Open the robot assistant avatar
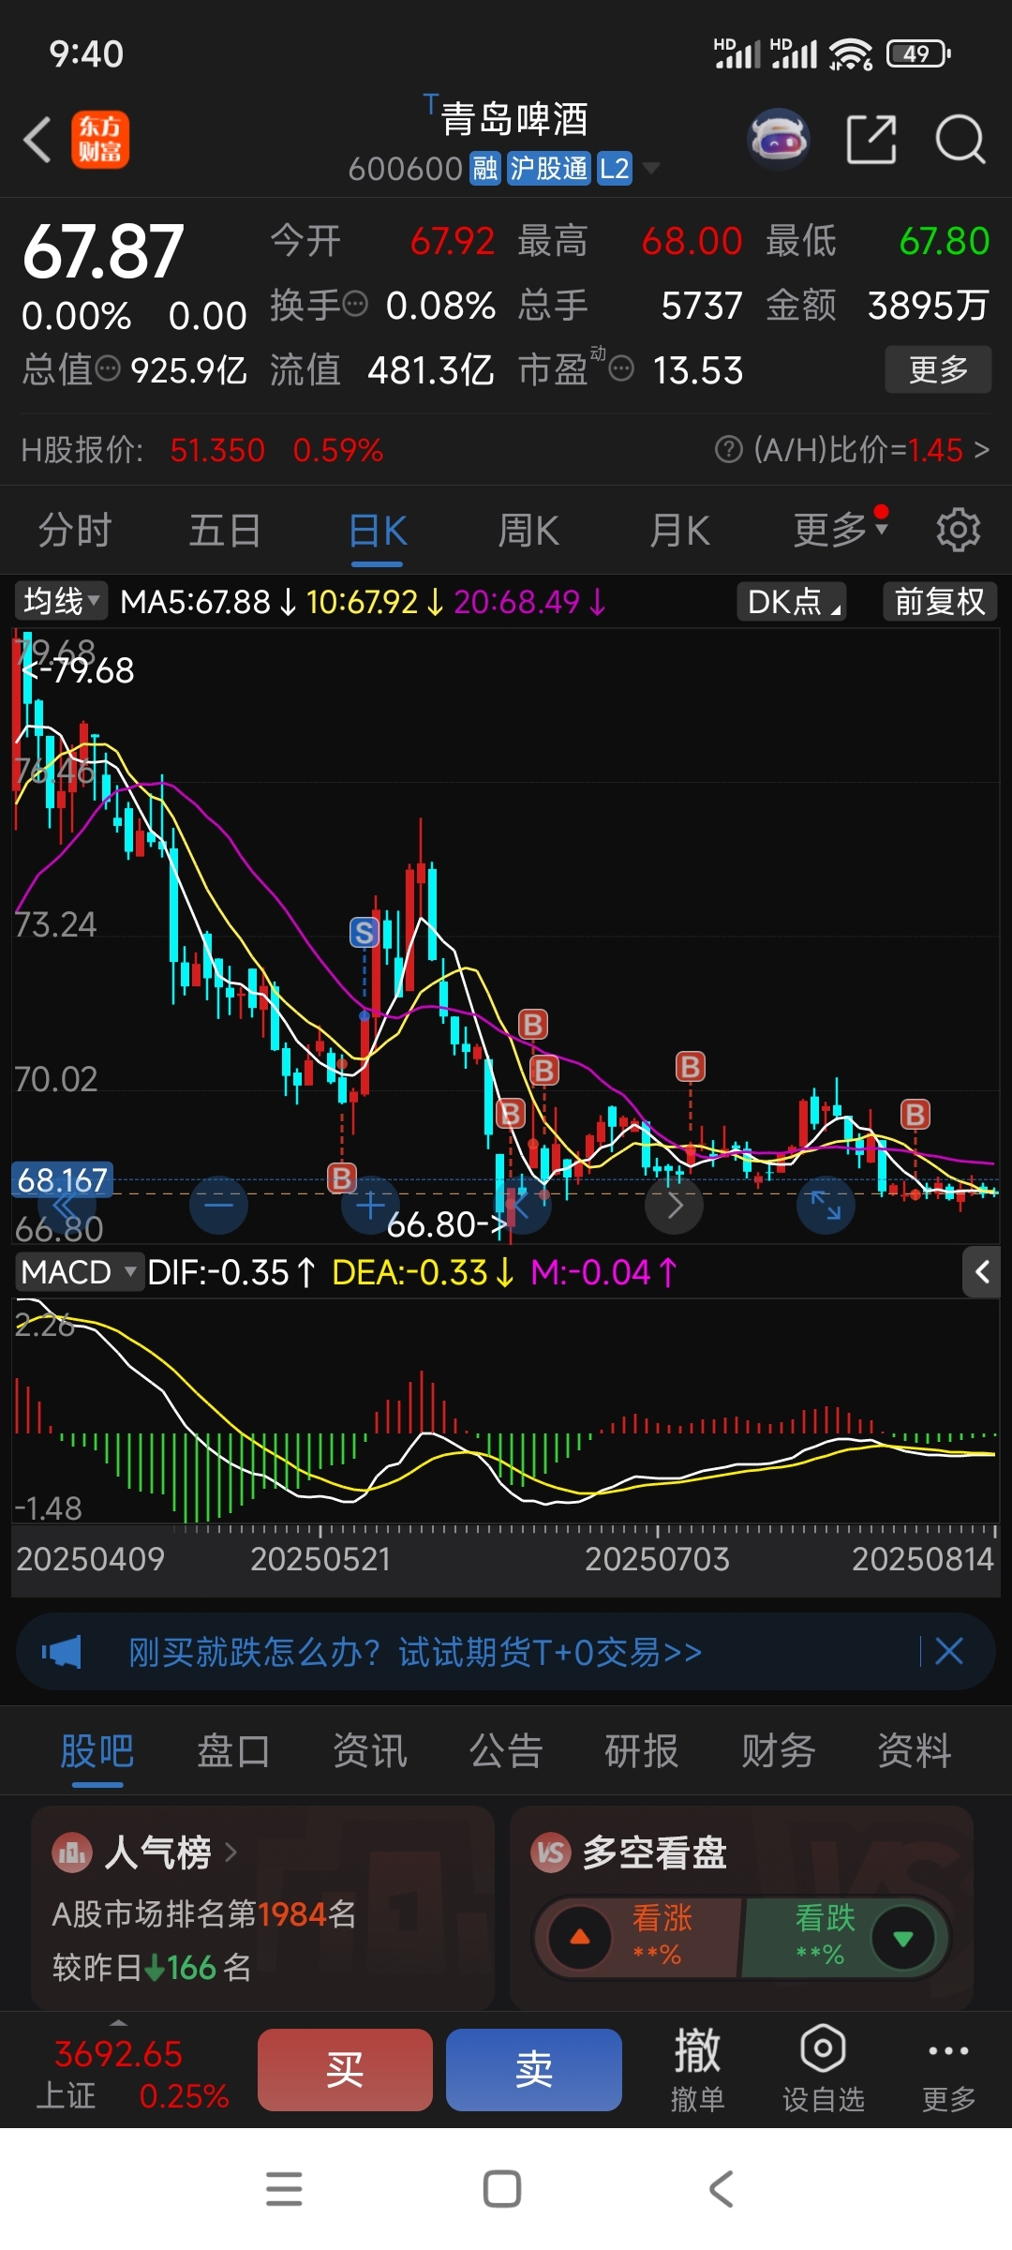 click(778, 139)
